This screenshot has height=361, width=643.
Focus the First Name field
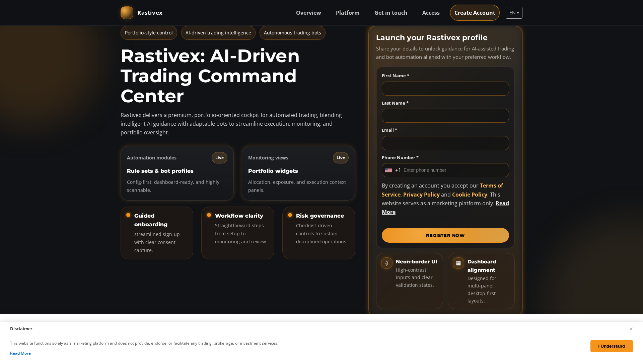445,89
